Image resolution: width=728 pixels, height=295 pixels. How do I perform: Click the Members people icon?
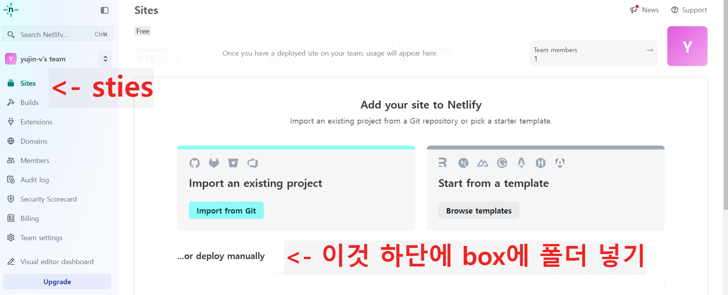tap(11, 160)
